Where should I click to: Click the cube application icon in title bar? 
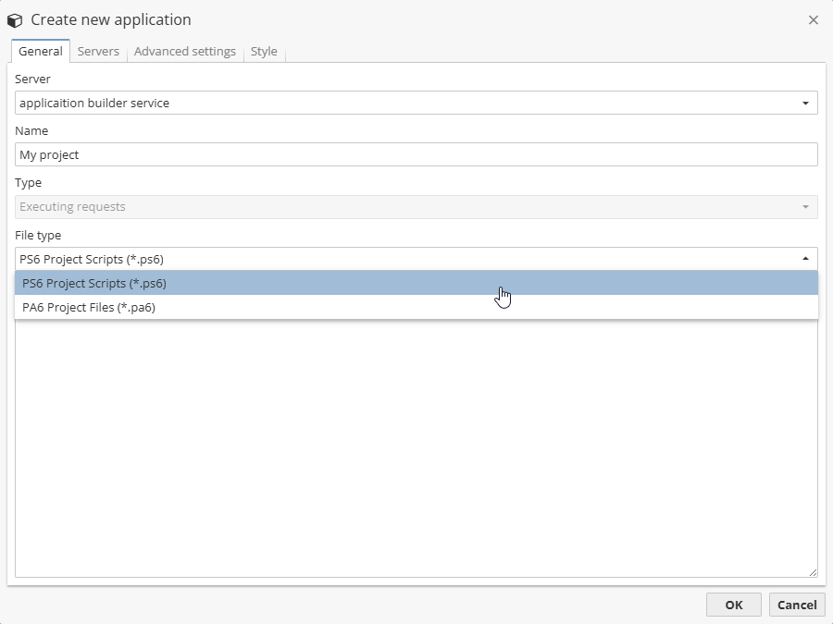point(15,19)
